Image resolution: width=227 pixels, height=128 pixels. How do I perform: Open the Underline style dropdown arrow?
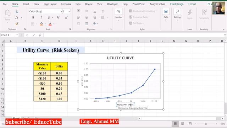point(52,18)
